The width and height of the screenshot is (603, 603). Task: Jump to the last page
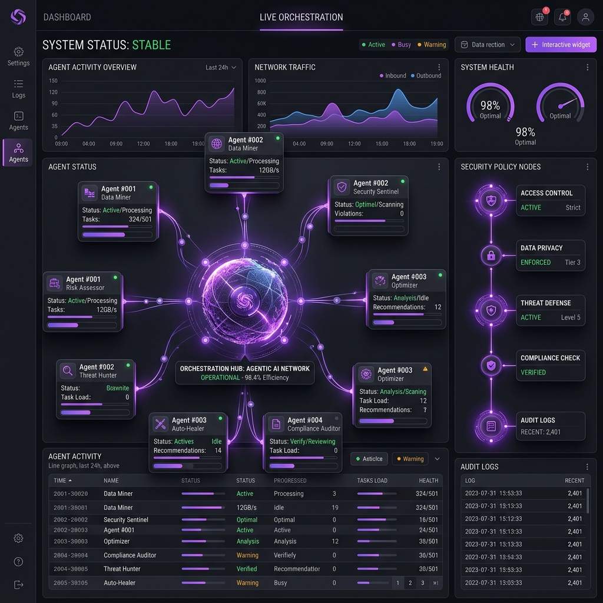coord(435,582)
